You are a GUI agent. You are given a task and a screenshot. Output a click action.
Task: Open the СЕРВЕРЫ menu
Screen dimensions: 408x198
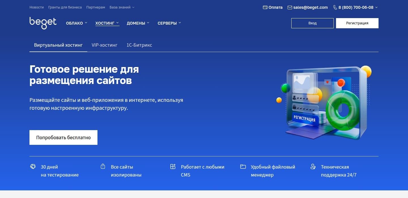[x=169, y=23]
